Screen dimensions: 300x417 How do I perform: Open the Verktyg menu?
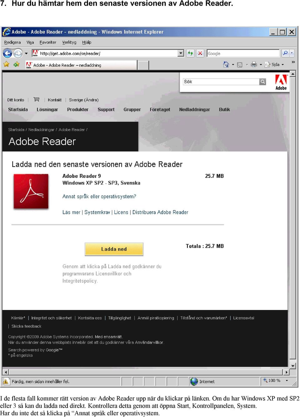tap(69, 42)
